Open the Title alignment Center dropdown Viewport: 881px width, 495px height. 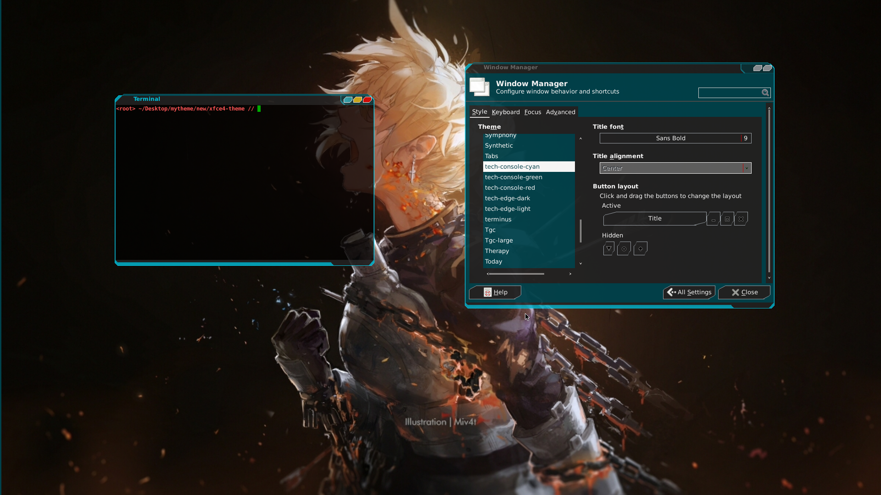(675, 168)
